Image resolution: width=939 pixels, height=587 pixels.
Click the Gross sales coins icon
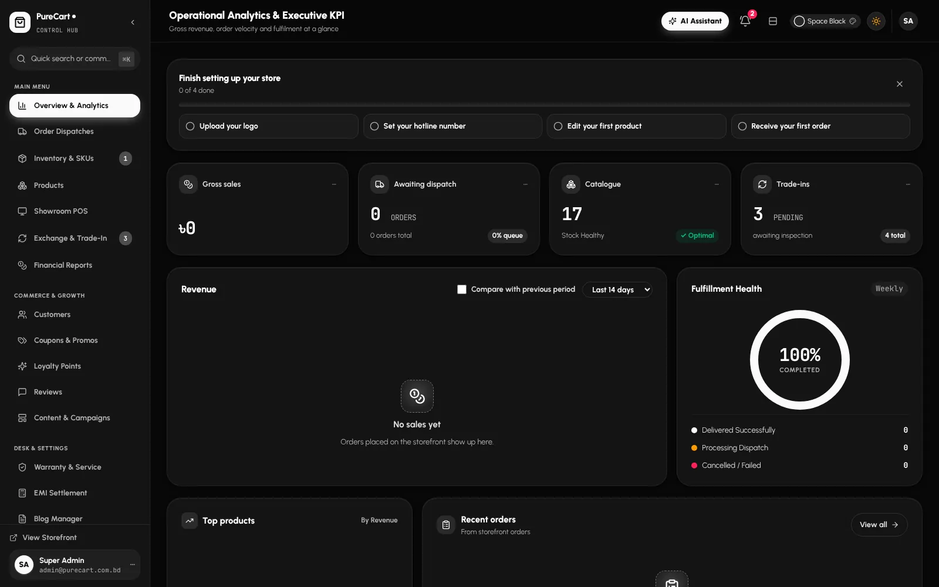188,184
